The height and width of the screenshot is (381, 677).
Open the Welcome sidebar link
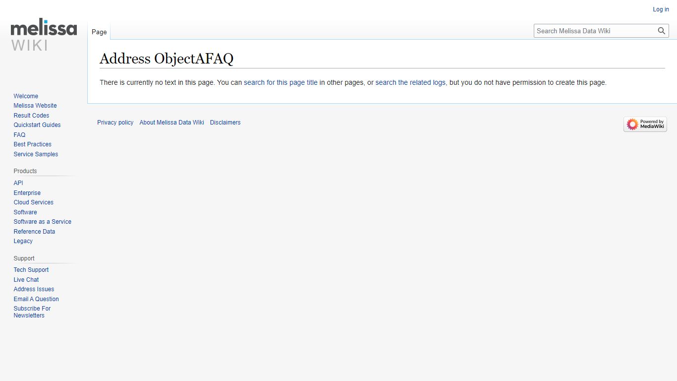(26, 96)
